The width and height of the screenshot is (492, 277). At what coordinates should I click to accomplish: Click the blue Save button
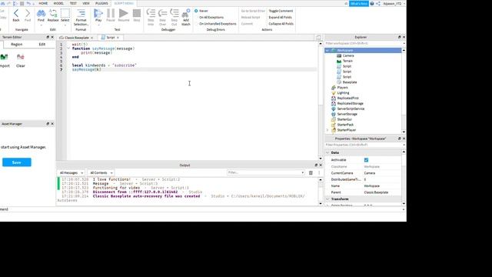coord(17,162)
